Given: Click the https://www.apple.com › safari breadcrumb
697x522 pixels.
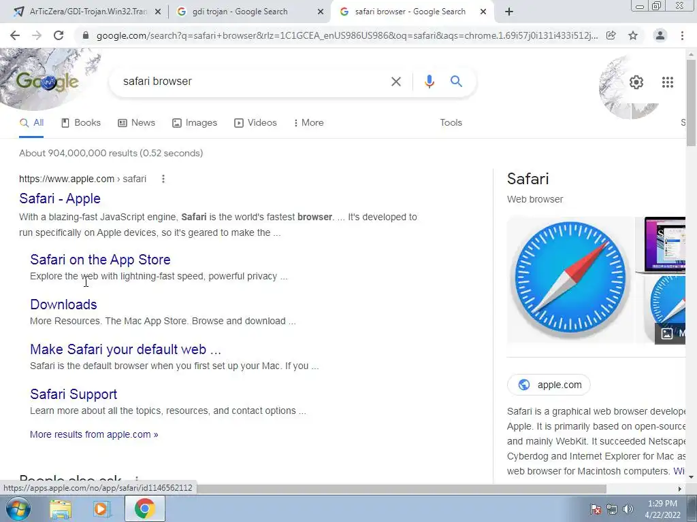Looking at the screenshot, I should [82, 179].
